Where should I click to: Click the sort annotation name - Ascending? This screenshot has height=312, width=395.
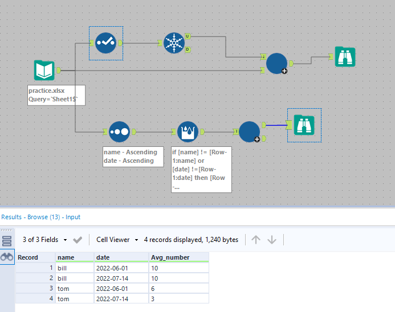[130, 152]
